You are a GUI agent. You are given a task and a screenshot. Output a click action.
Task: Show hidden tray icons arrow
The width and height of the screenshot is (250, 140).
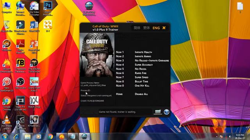(x=217, y=136)
